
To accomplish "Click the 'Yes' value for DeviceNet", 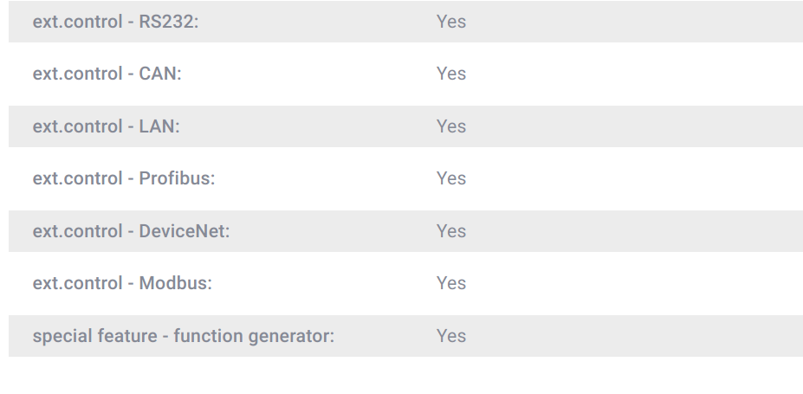I will [451, 231].
